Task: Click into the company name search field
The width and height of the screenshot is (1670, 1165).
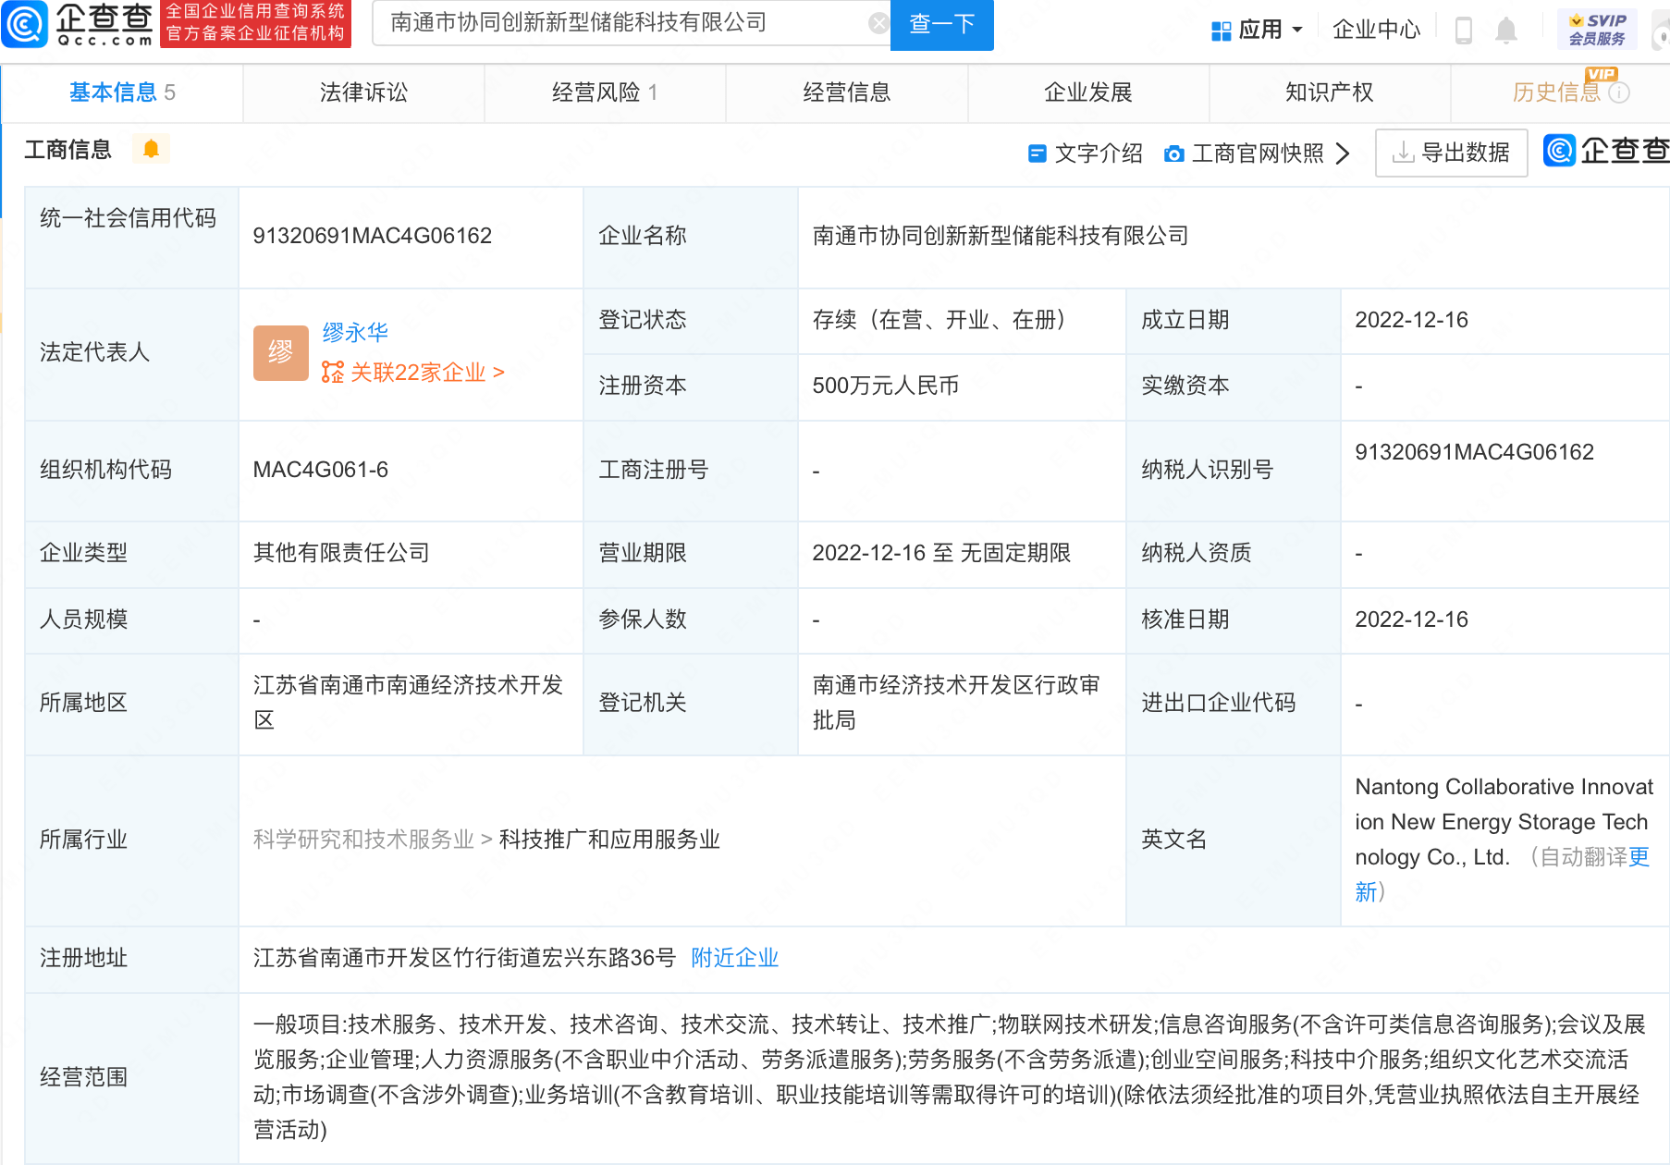Action: coord(620,23)
